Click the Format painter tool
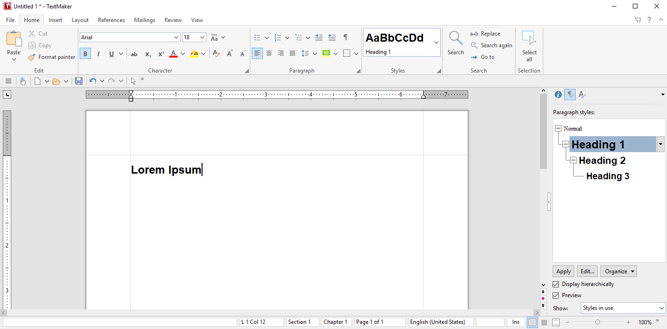Image resolution: width=667 pixels, height=329 pixels. point(52,57)
